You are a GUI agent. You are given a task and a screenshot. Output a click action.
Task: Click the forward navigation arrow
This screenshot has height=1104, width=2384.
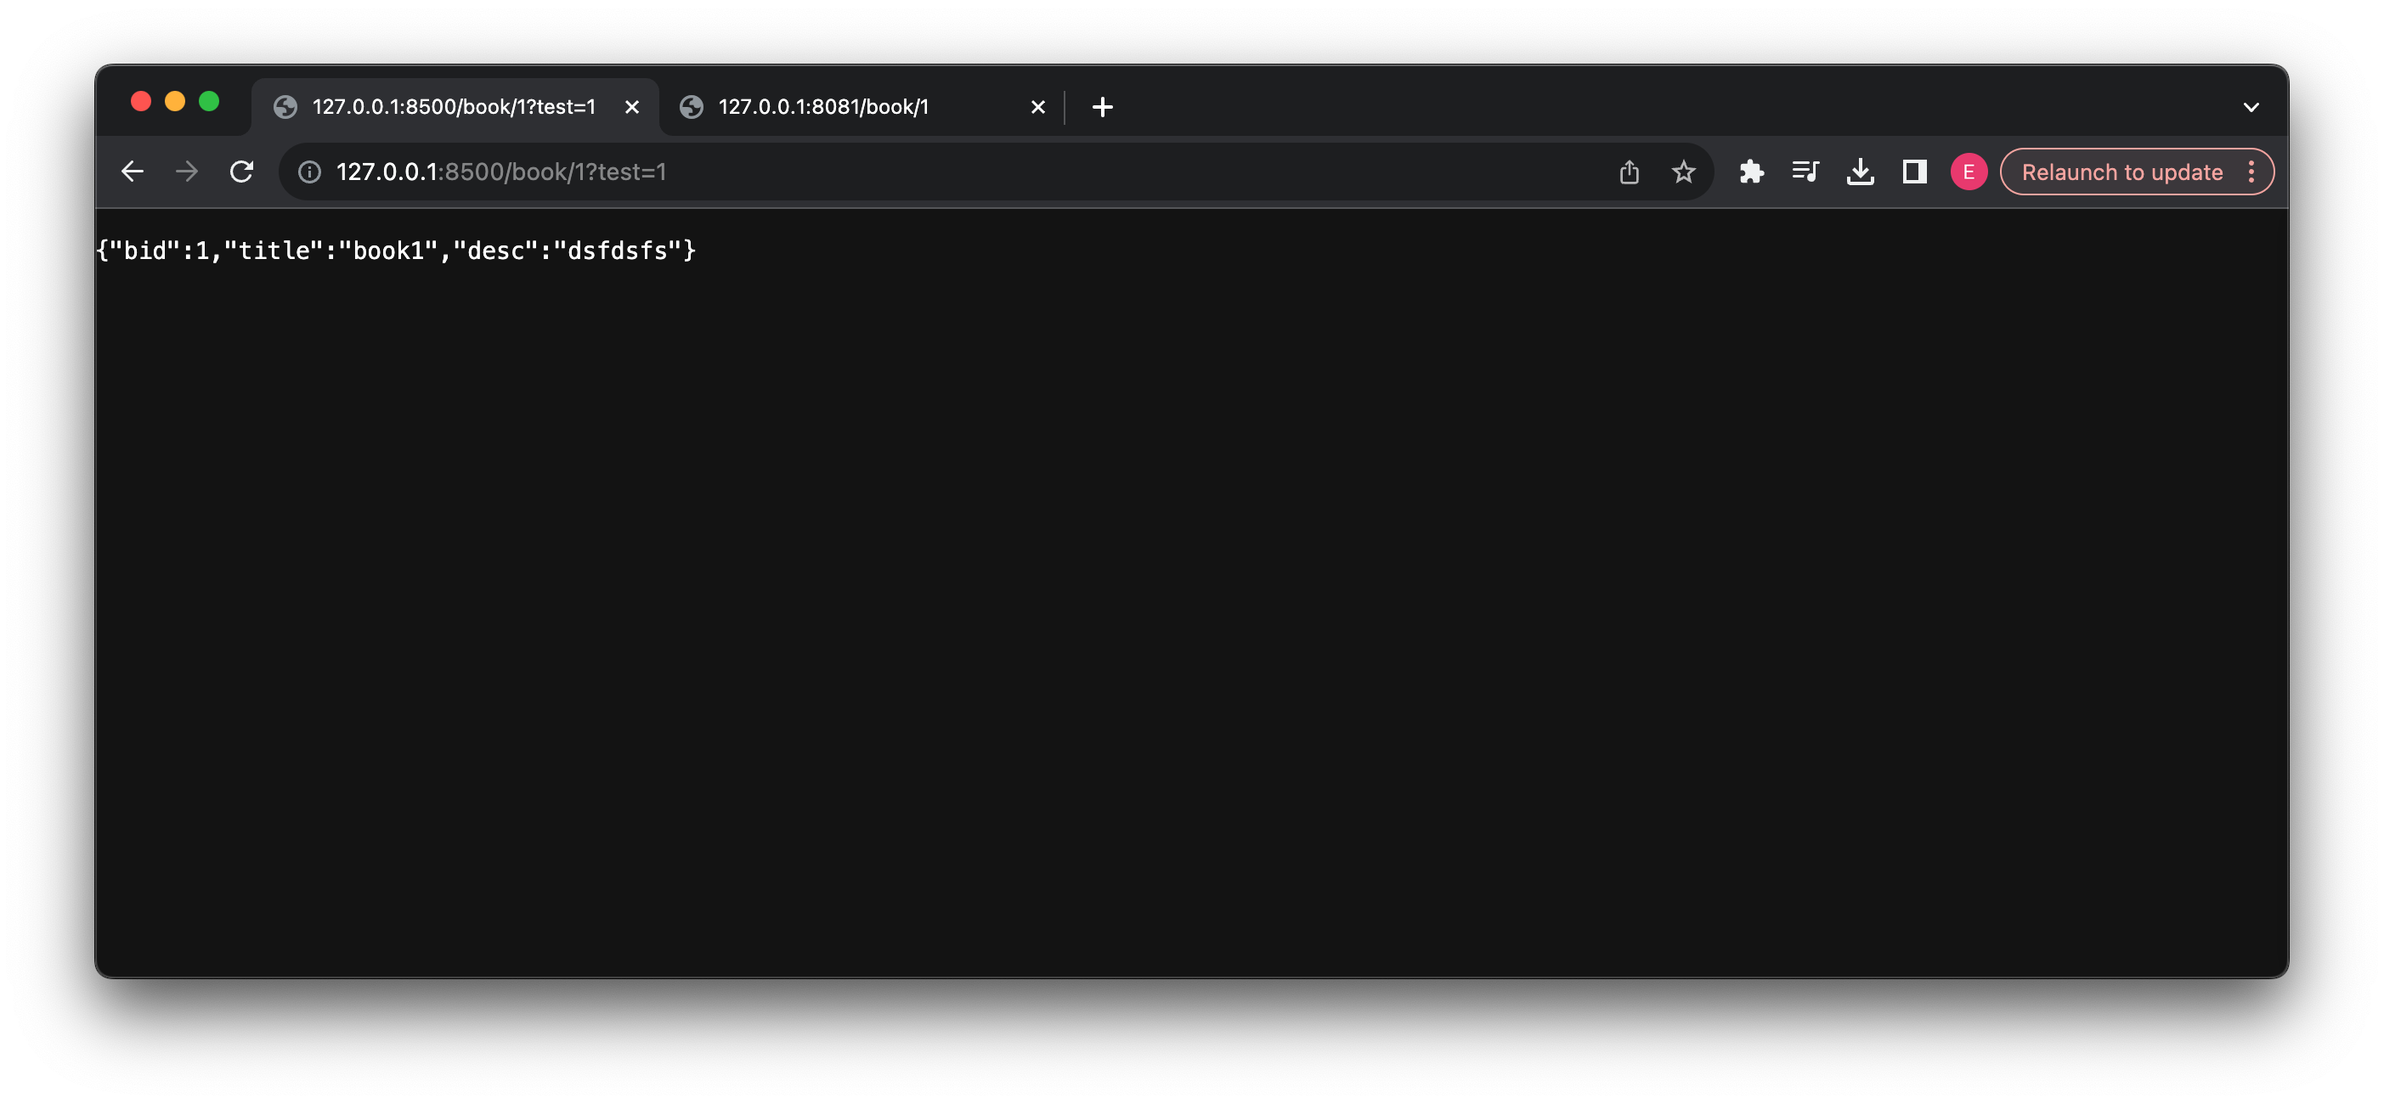click(185, 172)
